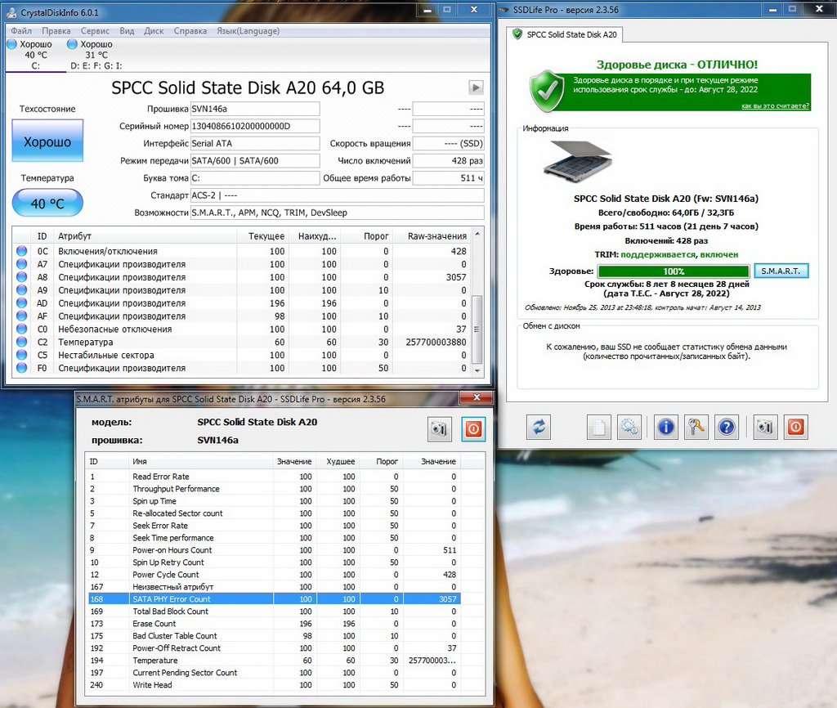Select the Erase Count row
The image size is (837, 708).
pos(275,624)
